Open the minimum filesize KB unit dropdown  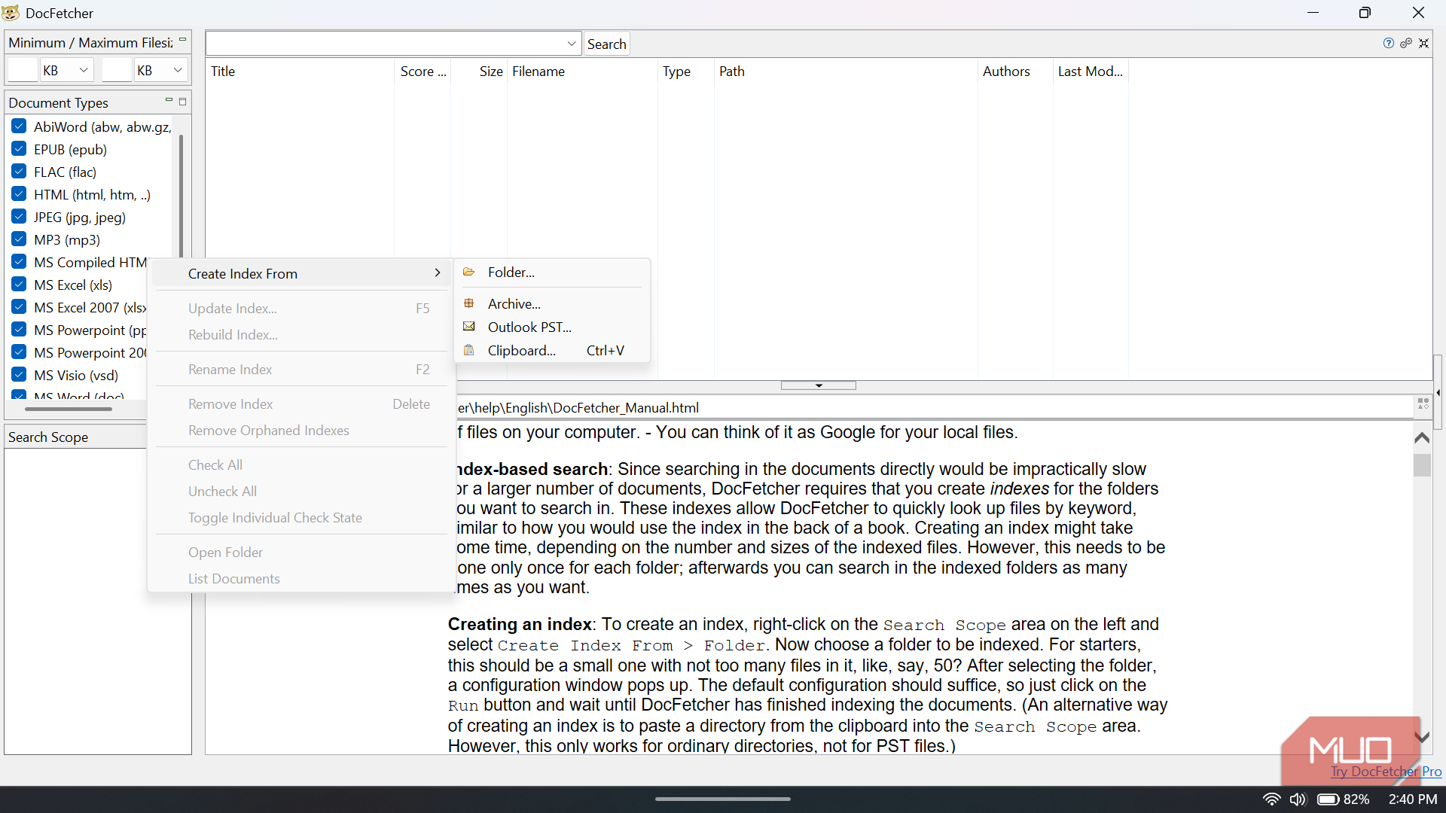point(66,70)
